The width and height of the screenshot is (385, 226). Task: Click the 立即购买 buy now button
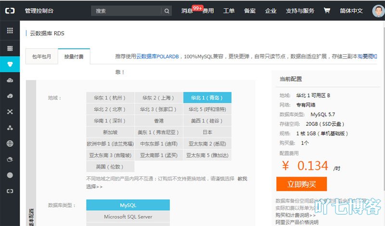pos(302,184)
